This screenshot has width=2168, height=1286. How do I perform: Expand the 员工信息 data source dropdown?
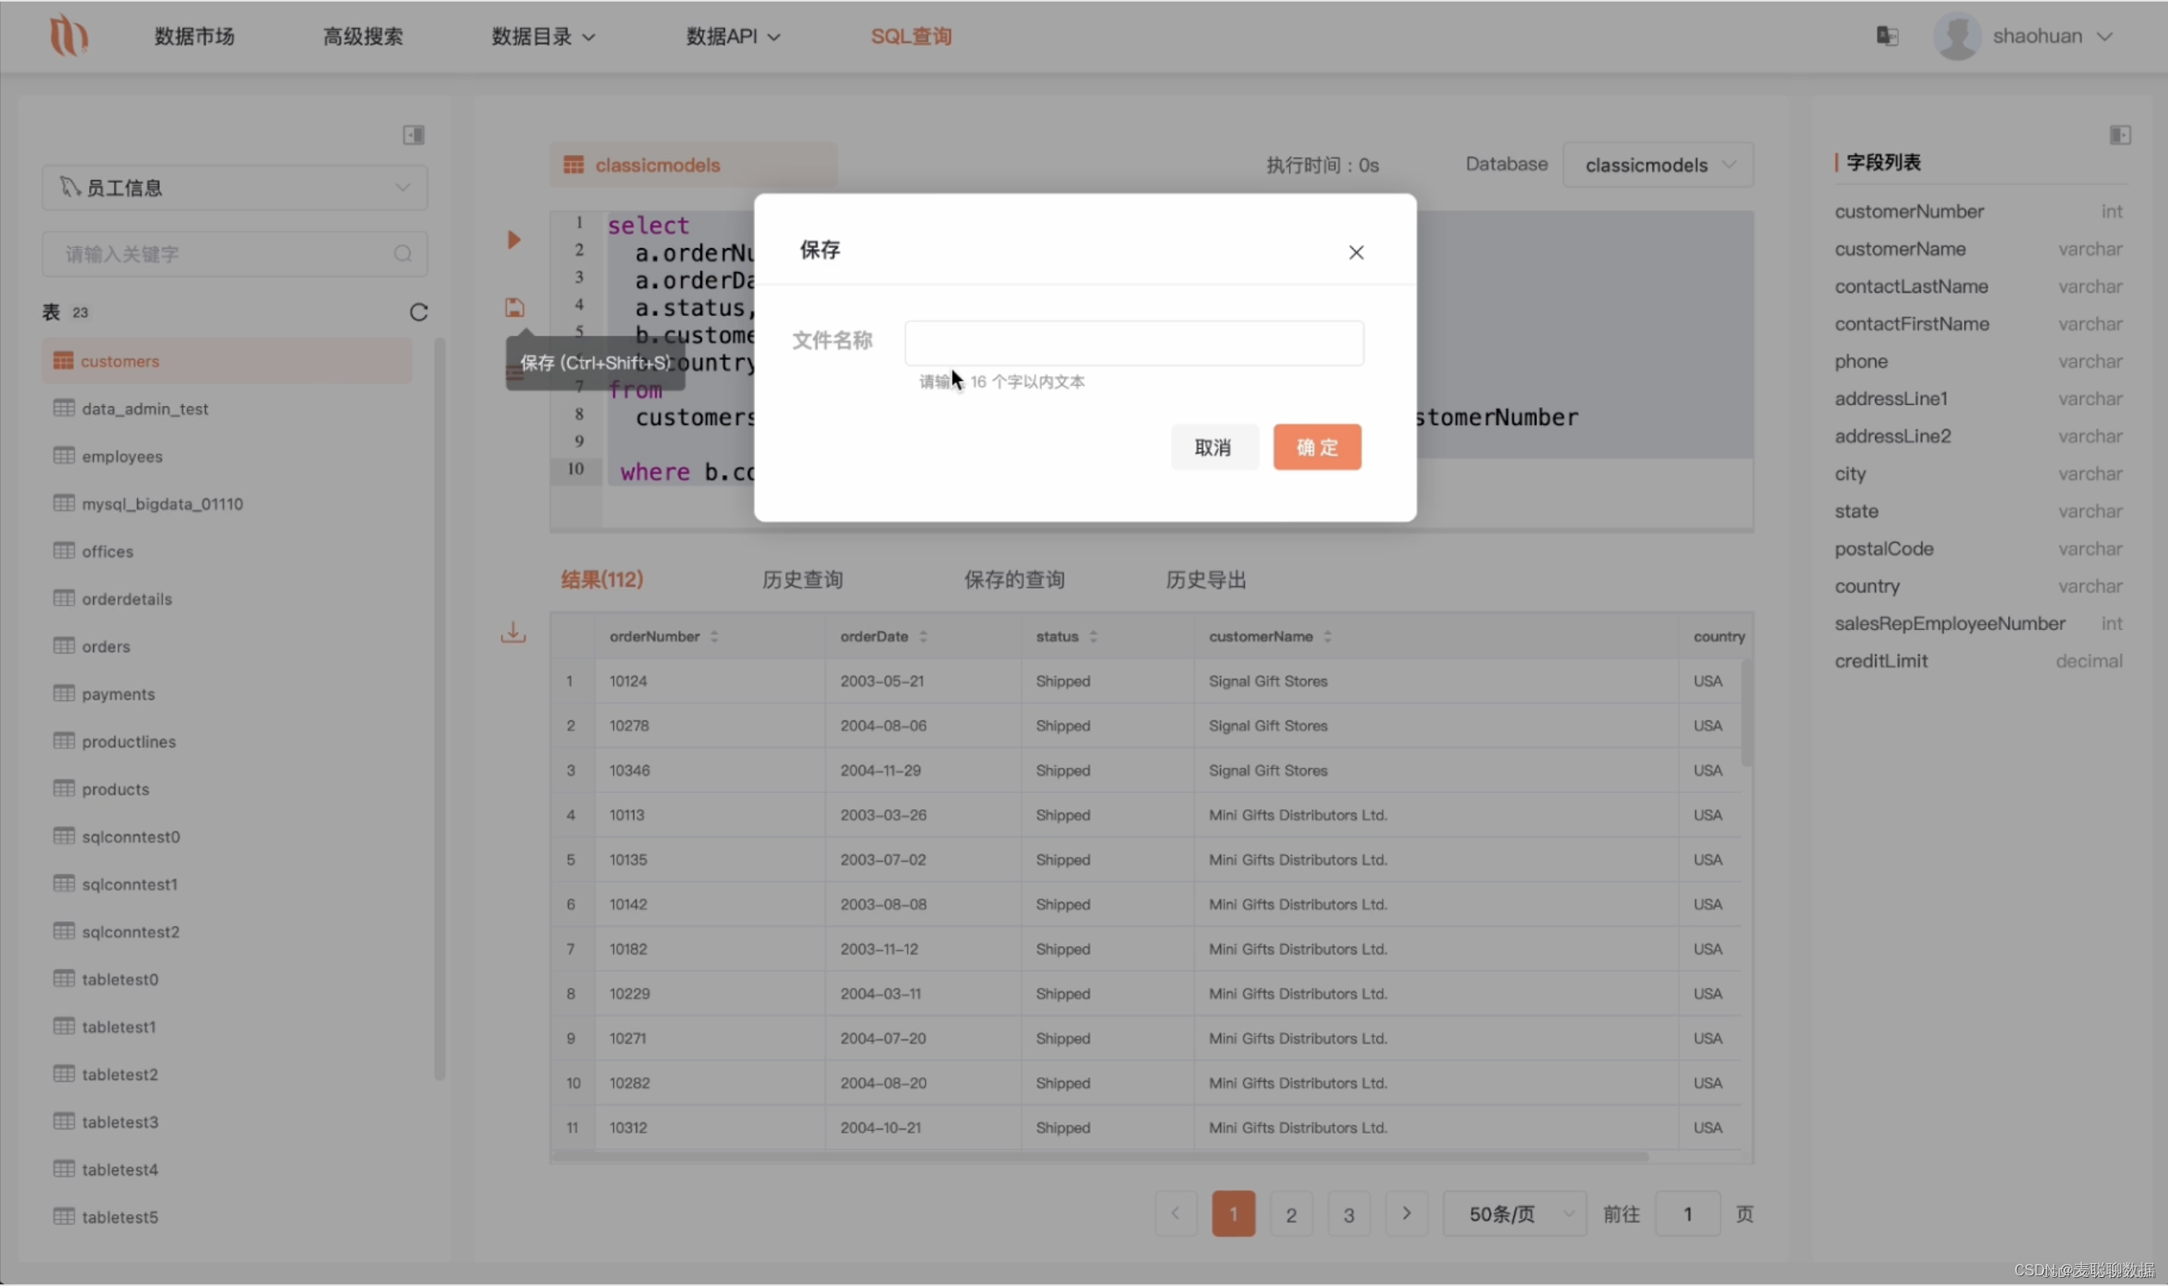tap(234, 188)
